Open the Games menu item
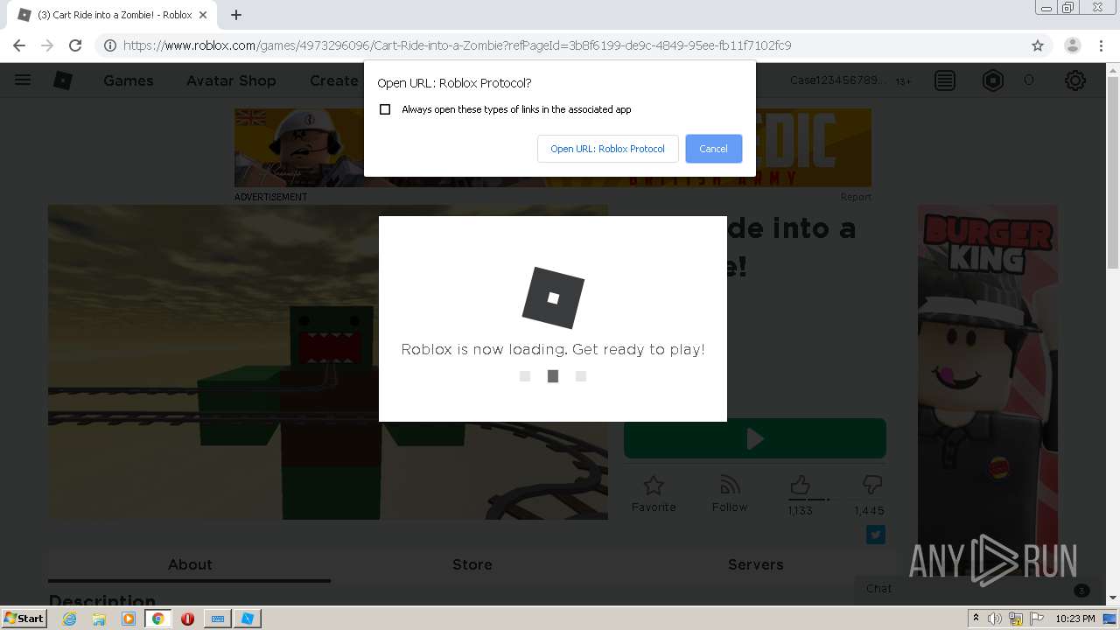The height and width of the screenshot is (630, 1120). pyautogui.click(x=128, y=80)
